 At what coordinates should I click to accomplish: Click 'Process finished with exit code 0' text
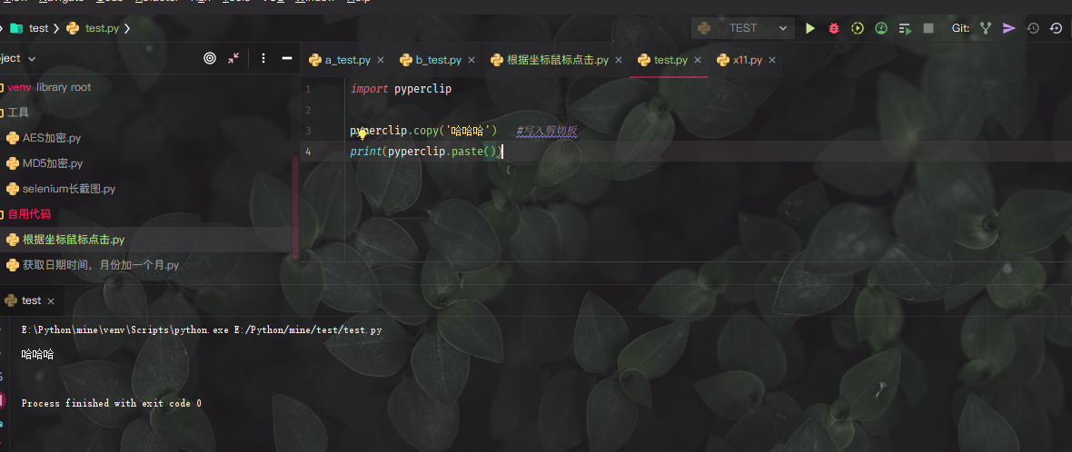click(112, 404)
